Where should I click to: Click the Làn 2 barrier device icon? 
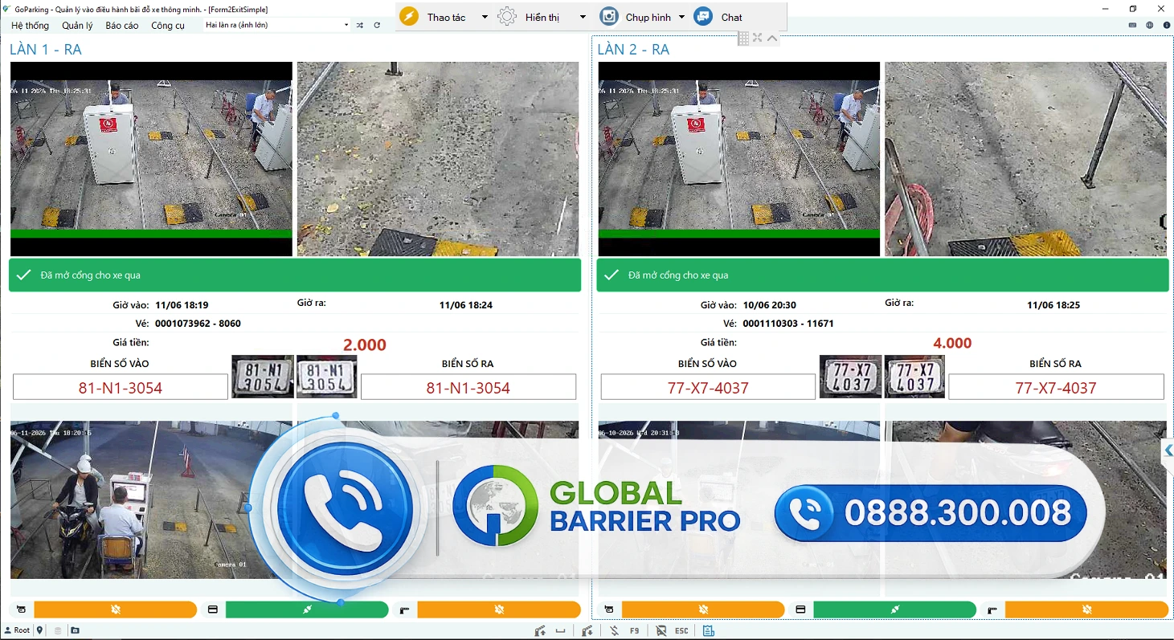click(x=992, y=610)
